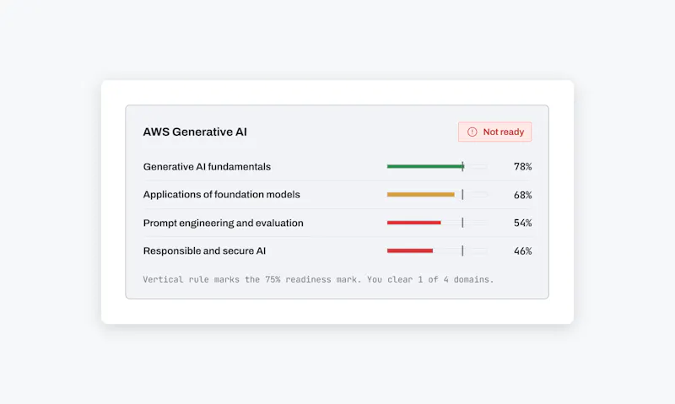
Task: Select the Prompt engineering and evaluation label
Action: (223, 223)
